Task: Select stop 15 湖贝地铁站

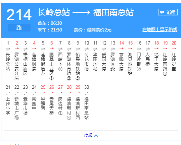Action: [130, 64]
